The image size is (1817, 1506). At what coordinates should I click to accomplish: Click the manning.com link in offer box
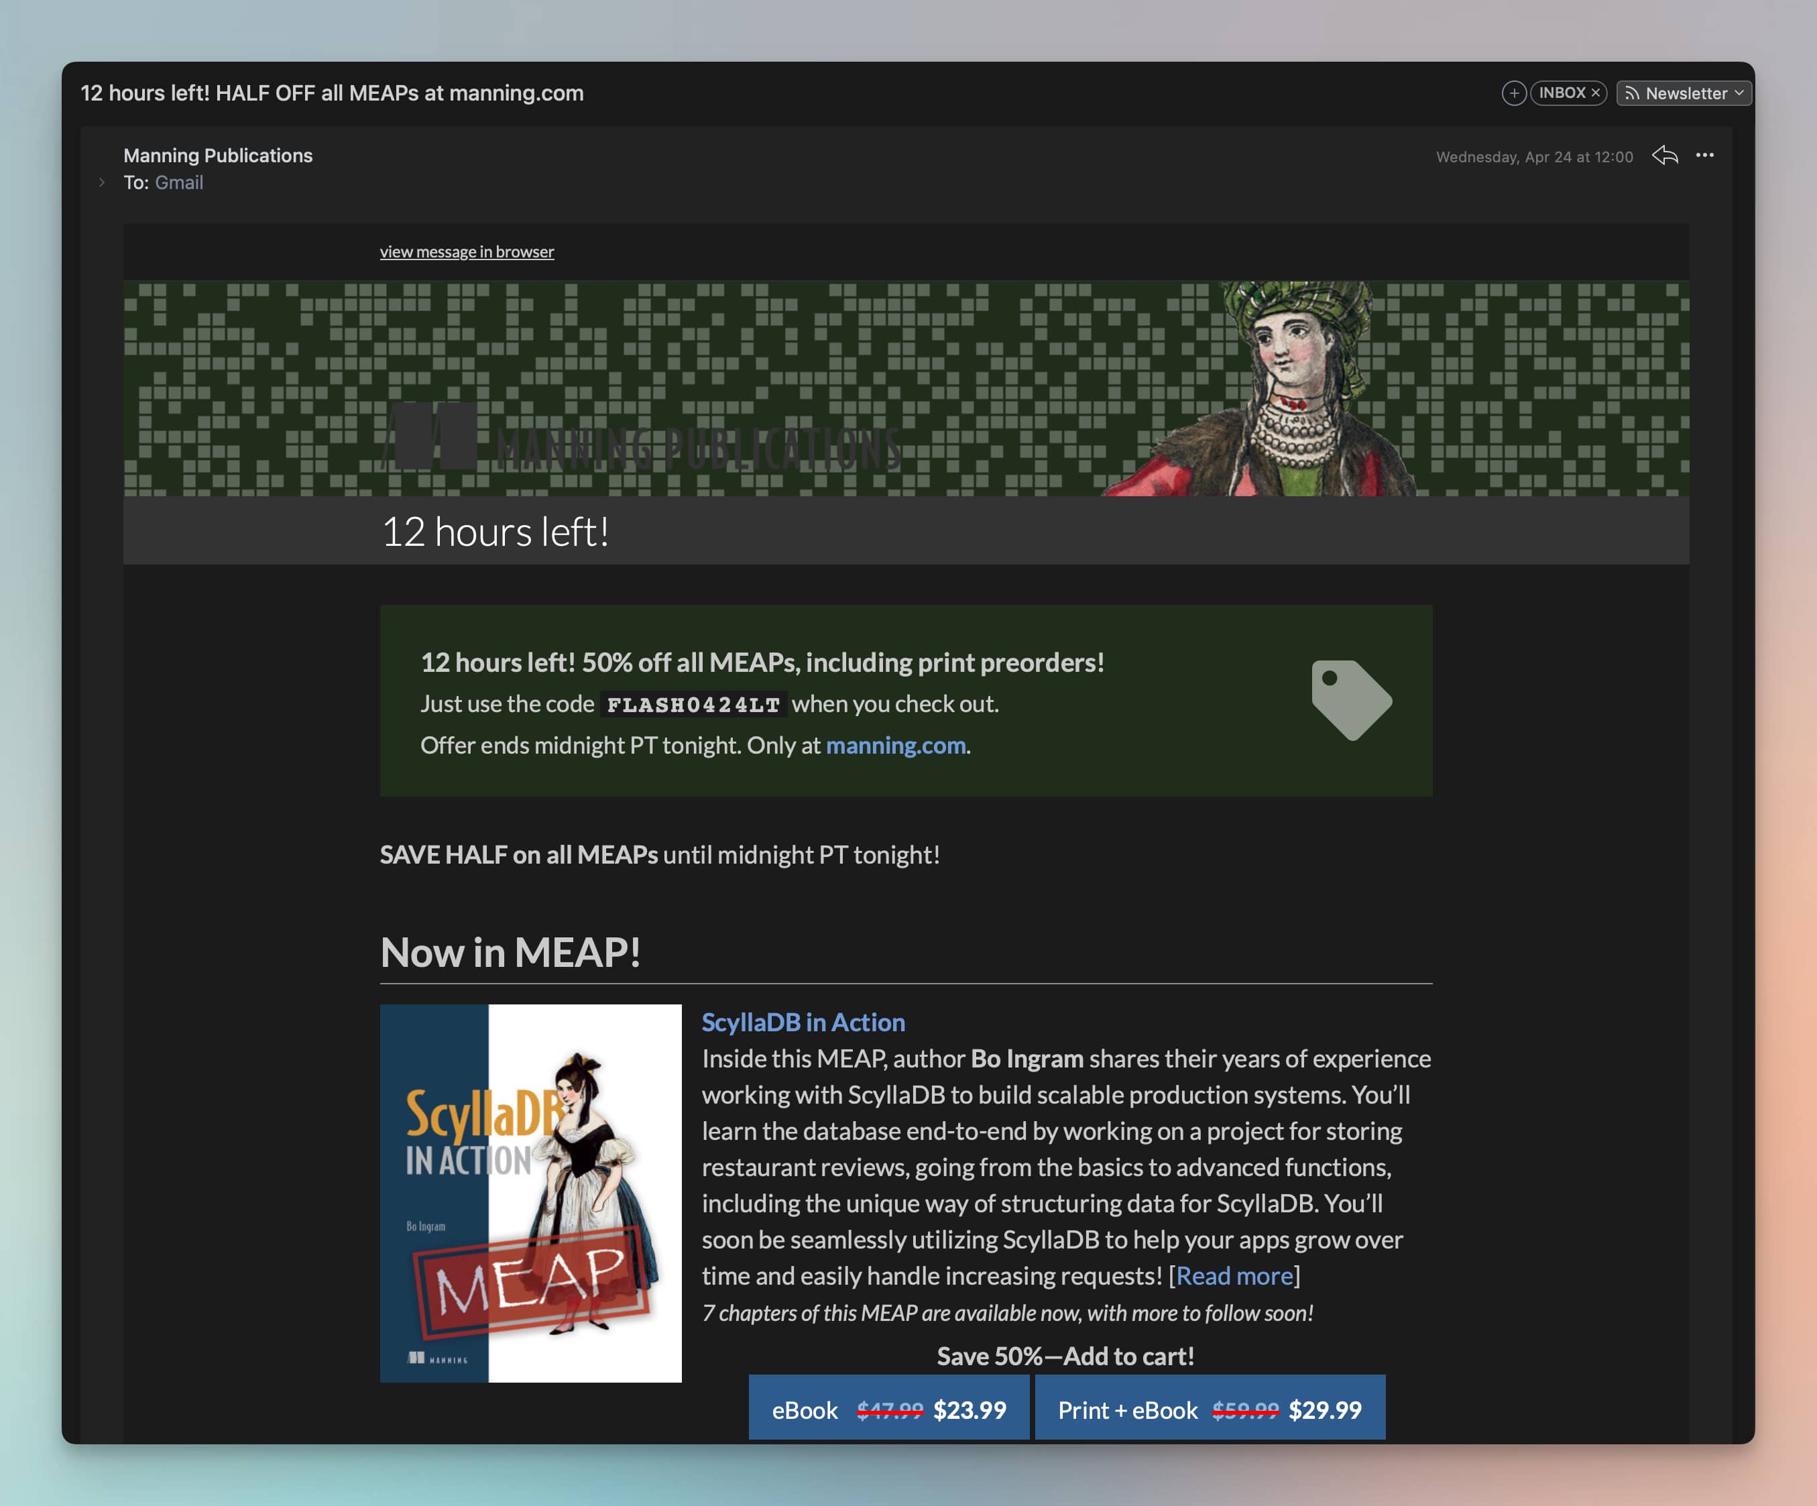pyautogui.click(x=896, y=745)
